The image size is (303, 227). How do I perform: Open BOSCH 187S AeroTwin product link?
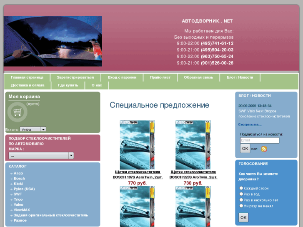(138, 175)
